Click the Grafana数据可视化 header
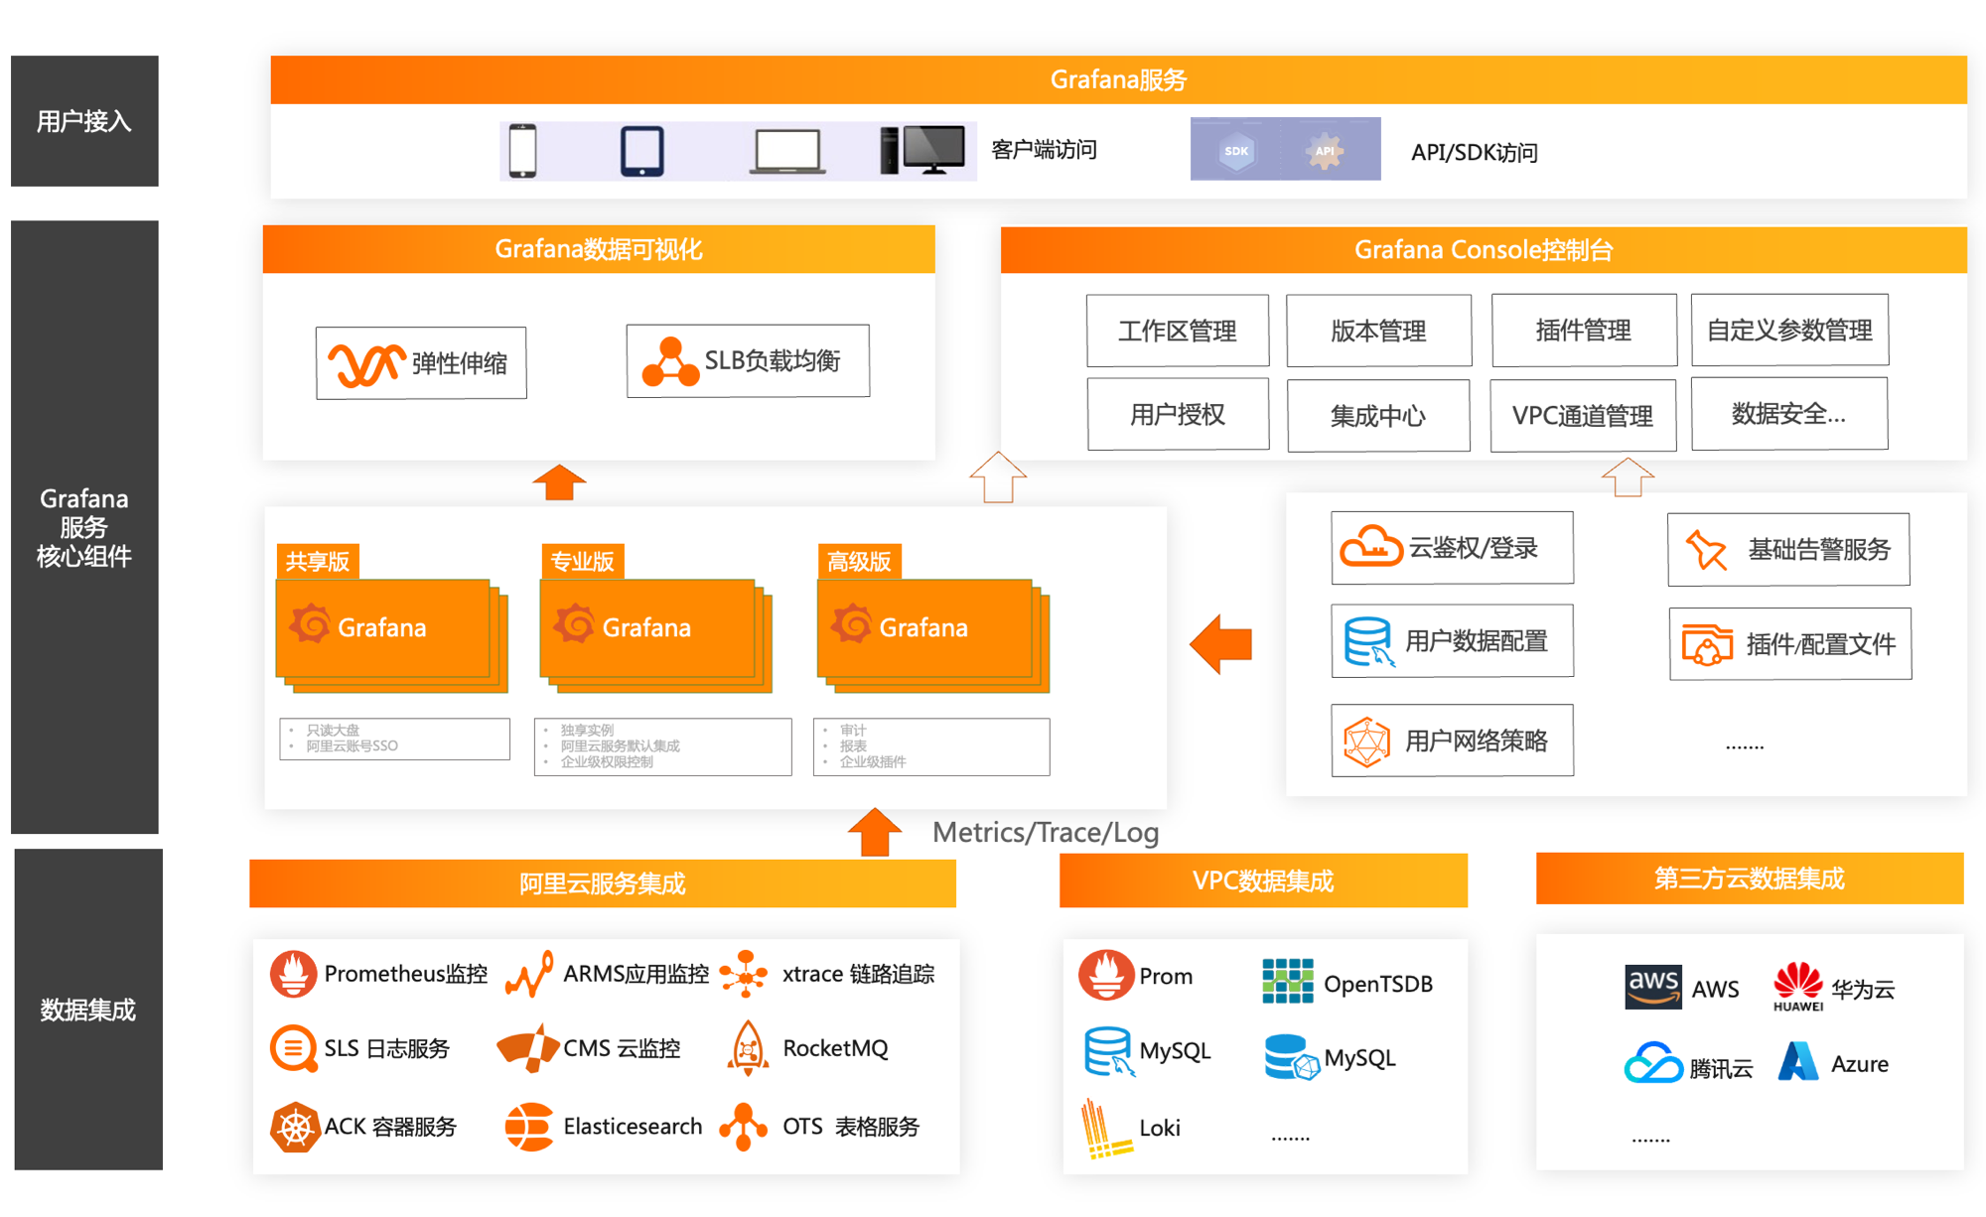 click(599, 249)
